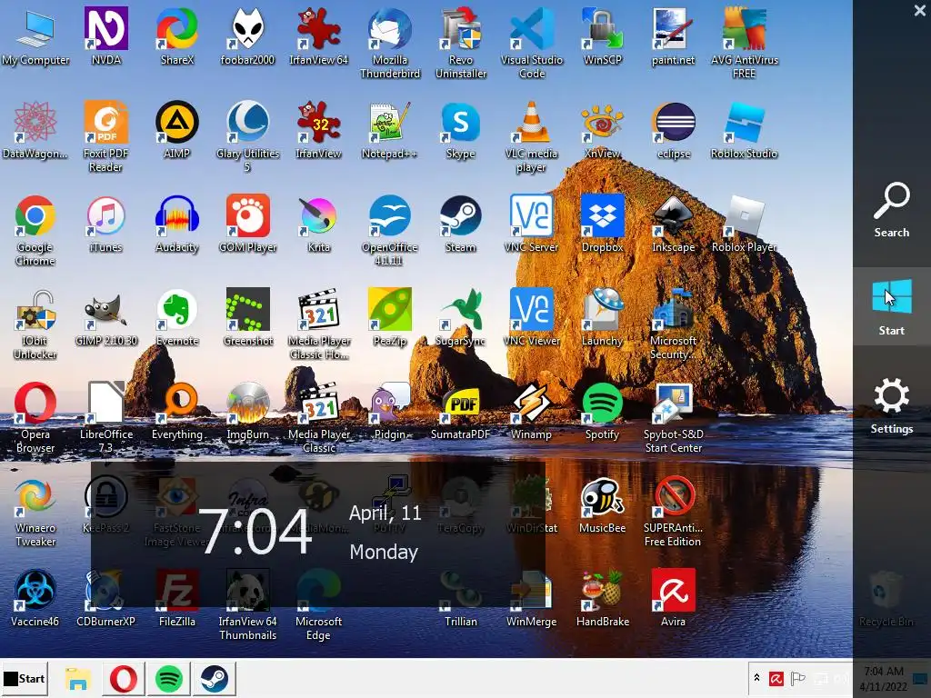Select the VNC Server icon
Viewport: 931px width, 698px height.
(531, 224)
